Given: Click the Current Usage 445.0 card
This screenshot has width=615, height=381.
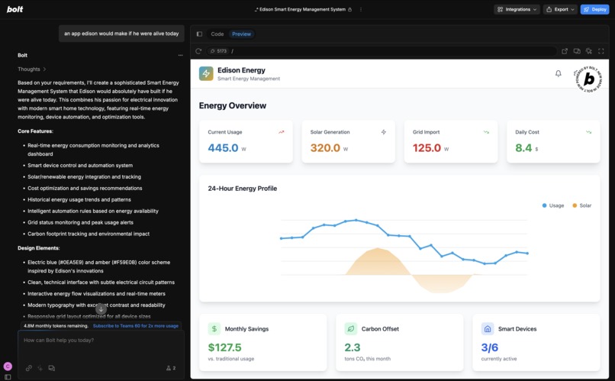Looking at the screenshot, I should pos(246,141).
